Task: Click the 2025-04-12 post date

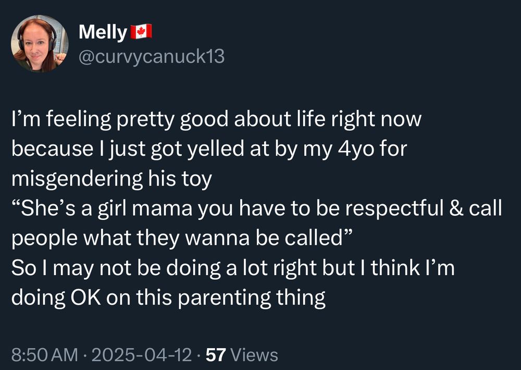Action: click(141, 355)
